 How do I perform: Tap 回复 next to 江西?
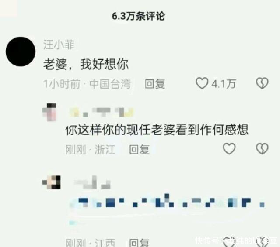[139, 243]
